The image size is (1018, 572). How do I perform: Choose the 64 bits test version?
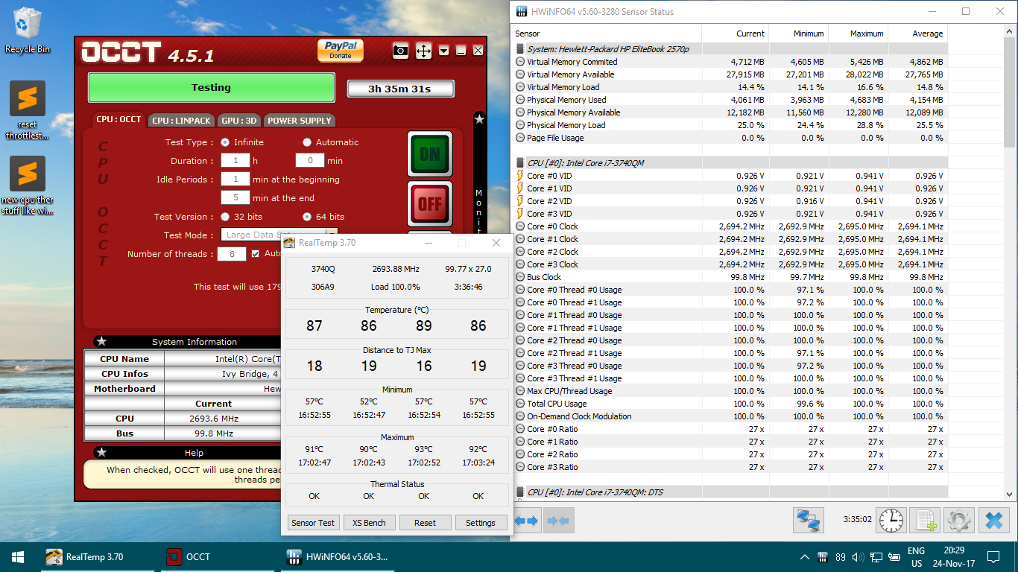307,217
